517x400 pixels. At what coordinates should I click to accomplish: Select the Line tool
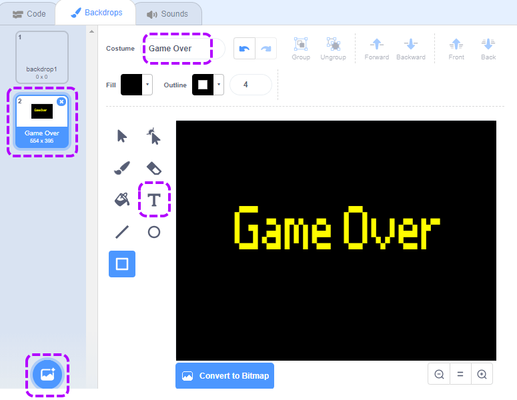tap(122, 232)
